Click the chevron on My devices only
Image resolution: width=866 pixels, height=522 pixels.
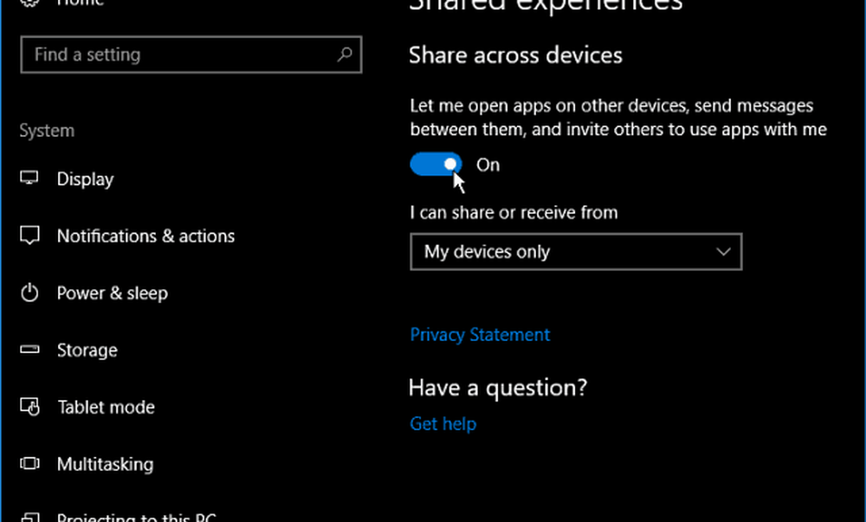(723, 252)
